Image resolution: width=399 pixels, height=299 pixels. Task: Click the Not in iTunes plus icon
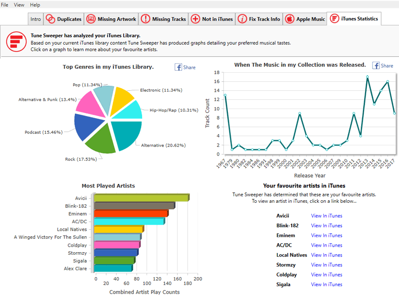195,19
